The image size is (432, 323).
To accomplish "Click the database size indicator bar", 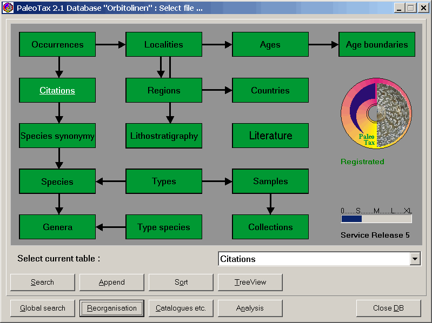I will coord(376,219).
